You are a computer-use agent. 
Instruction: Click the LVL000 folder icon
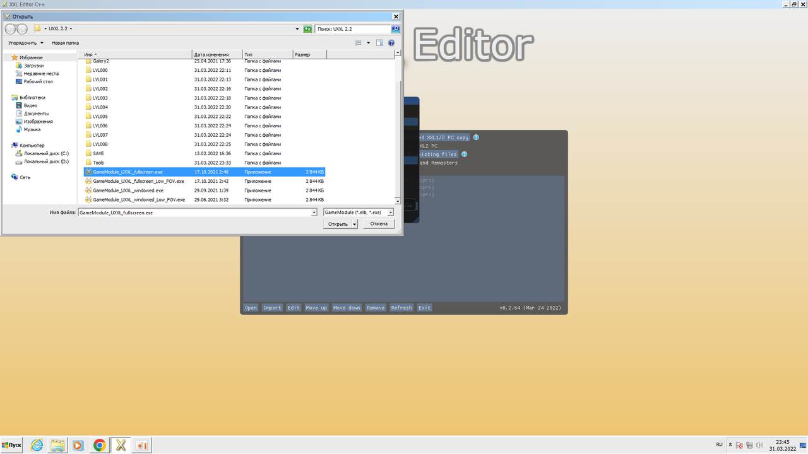point(88,71)
